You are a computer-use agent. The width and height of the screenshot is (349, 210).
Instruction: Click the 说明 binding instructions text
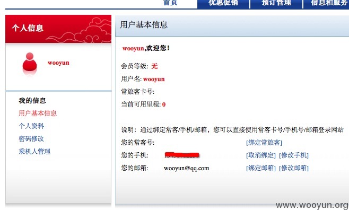[232, 130]
